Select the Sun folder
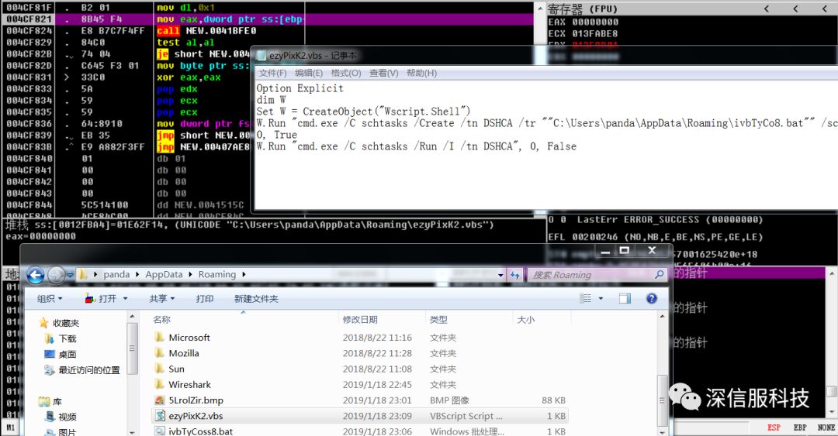838x436 pixels. tap(176, 369)
